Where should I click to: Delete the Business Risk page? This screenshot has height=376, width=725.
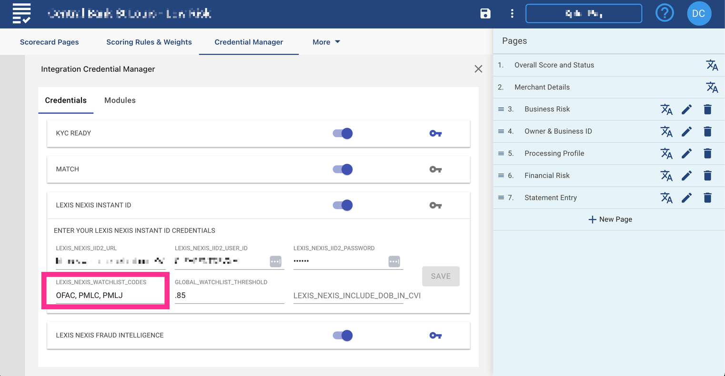coord(707,109)
